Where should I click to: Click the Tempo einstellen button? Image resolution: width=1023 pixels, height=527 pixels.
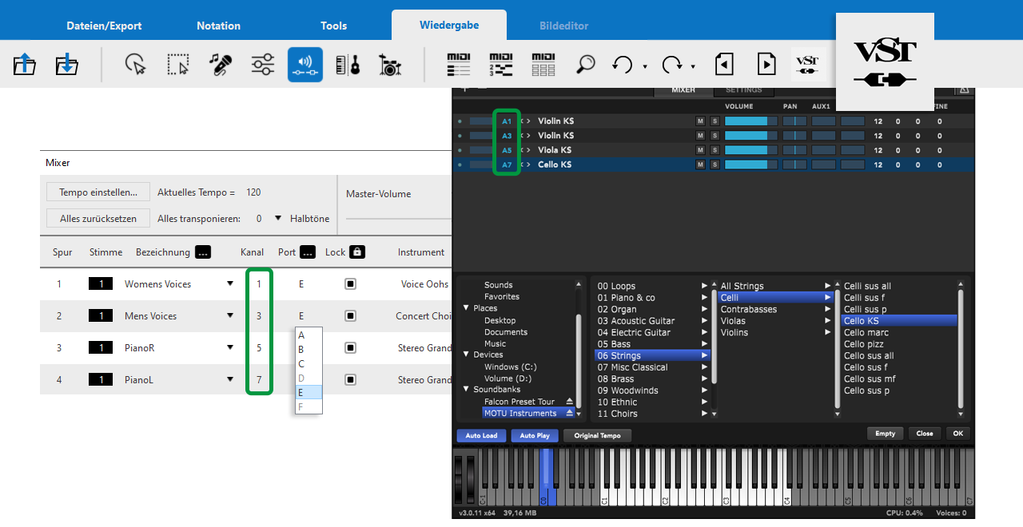pos(98,192)
